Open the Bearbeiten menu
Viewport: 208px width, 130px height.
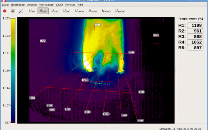[18, 5]
